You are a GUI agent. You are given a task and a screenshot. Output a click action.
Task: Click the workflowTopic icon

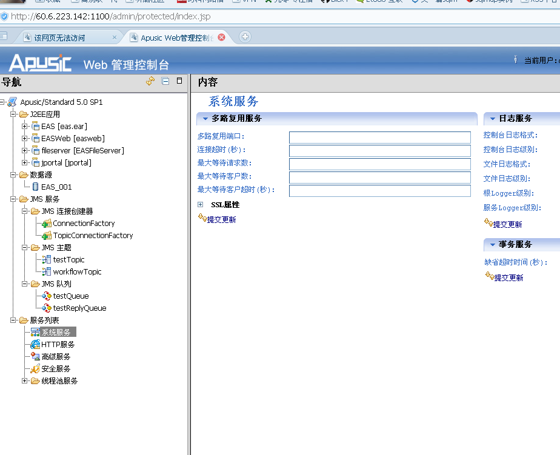[x=47, y=272]
